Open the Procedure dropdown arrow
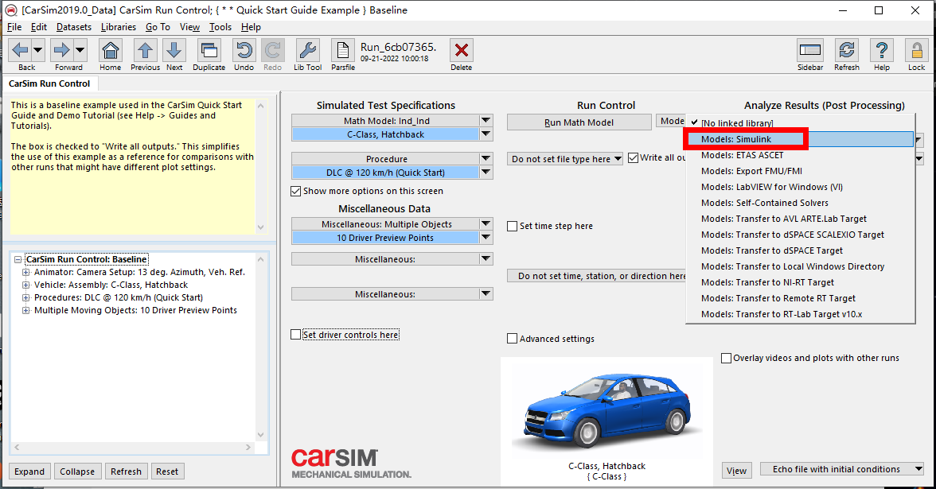Image resolution: width=936 pixels, height=489 pixels. point(486,159)
